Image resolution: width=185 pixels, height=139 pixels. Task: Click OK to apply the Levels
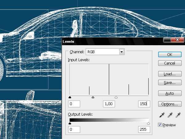(169, 54)
